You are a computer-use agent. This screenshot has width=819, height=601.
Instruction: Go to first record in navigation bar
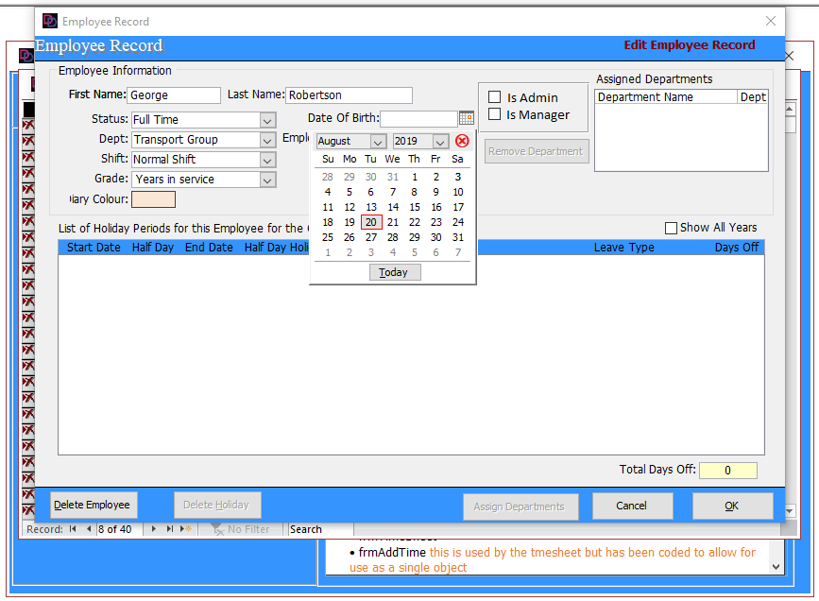pos(73,529)
